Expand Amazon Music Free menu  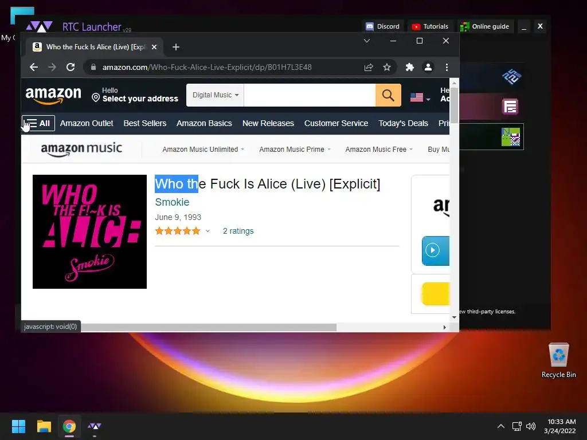click(x=379, y=150)
